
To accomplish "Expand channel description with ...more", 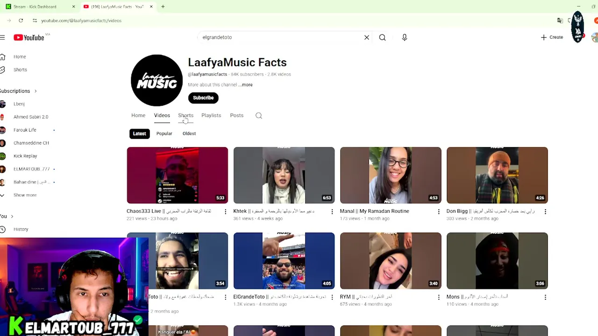I will point(246,85).
